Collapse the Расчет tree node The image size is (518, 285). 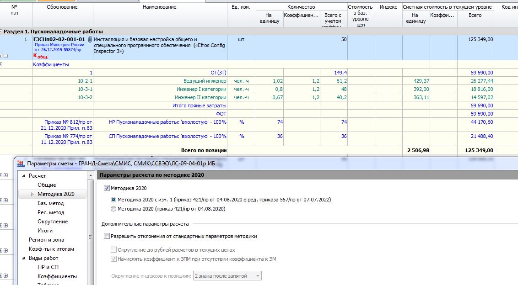coord(23,176)
